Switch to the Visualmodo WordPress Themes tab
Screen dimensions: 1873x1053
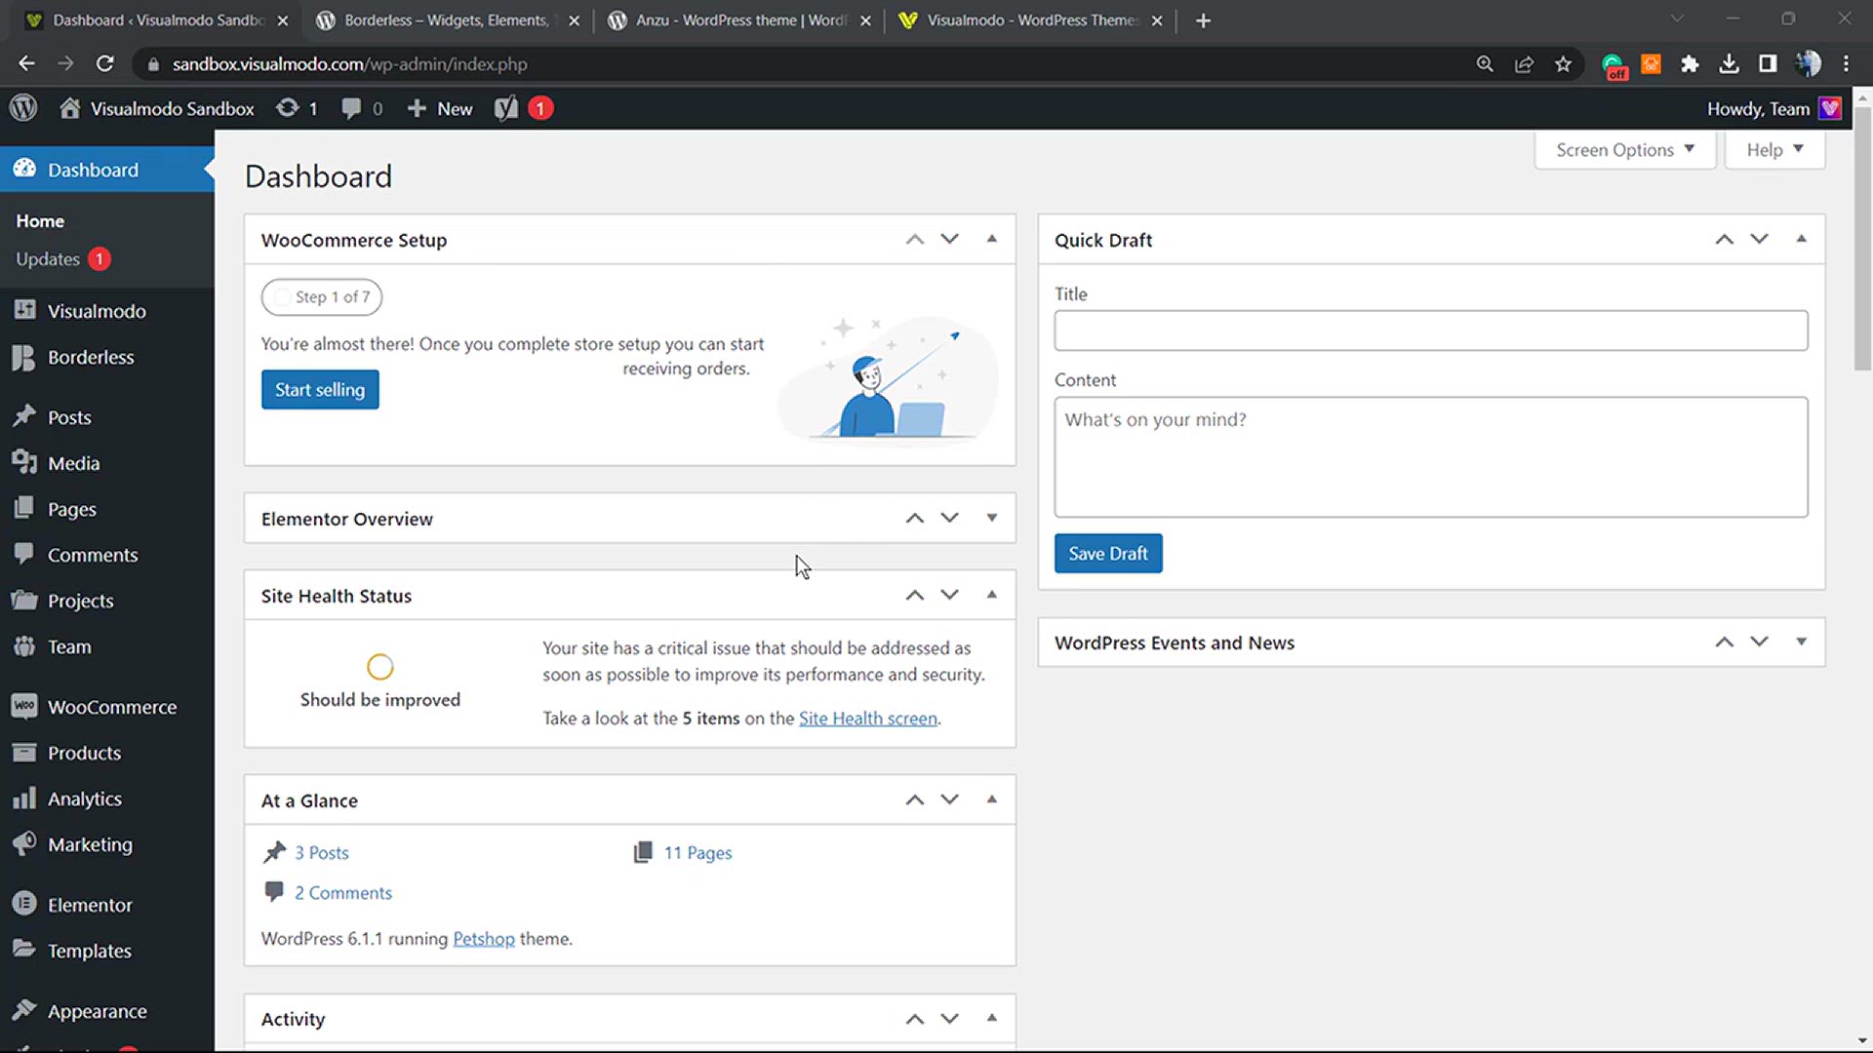coord(1030,20)
